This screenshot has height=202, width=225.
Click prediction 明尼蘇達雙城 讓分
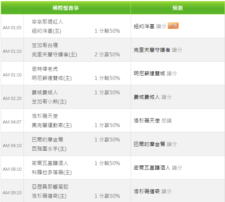155,74
